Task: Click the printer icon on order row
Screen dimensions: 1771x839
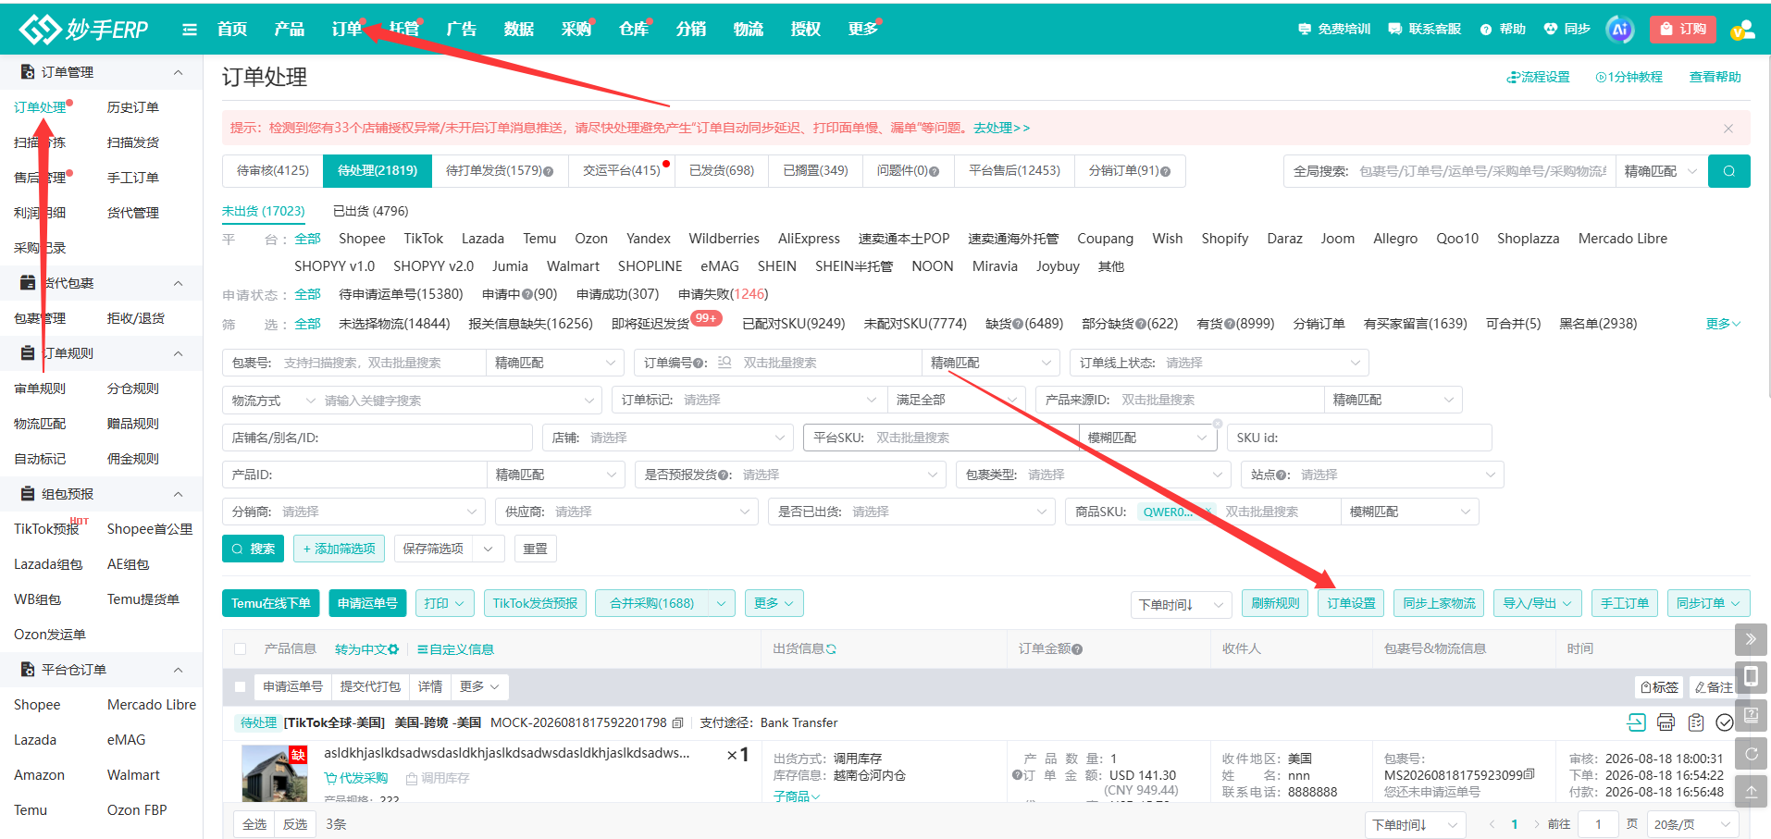Action: 1666,722
